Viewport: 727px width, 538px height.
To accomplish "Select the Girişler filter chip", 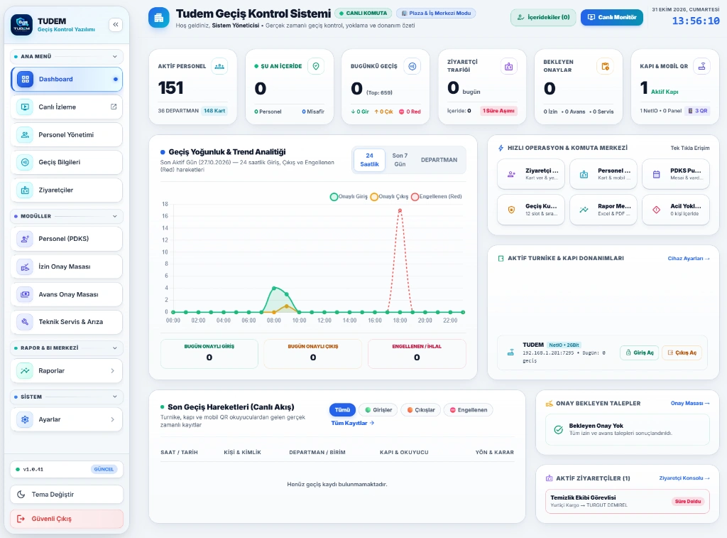I will [x=378, y=410].
